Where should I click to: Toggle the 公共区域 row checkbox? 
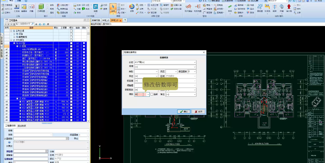click(71, 31)
